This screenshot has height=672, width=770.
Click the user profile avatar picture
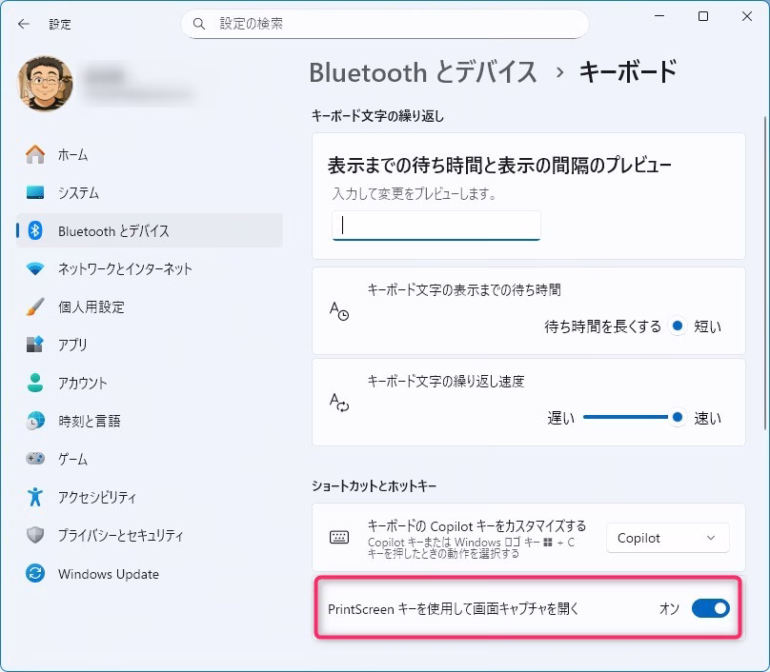click(44, 84)
